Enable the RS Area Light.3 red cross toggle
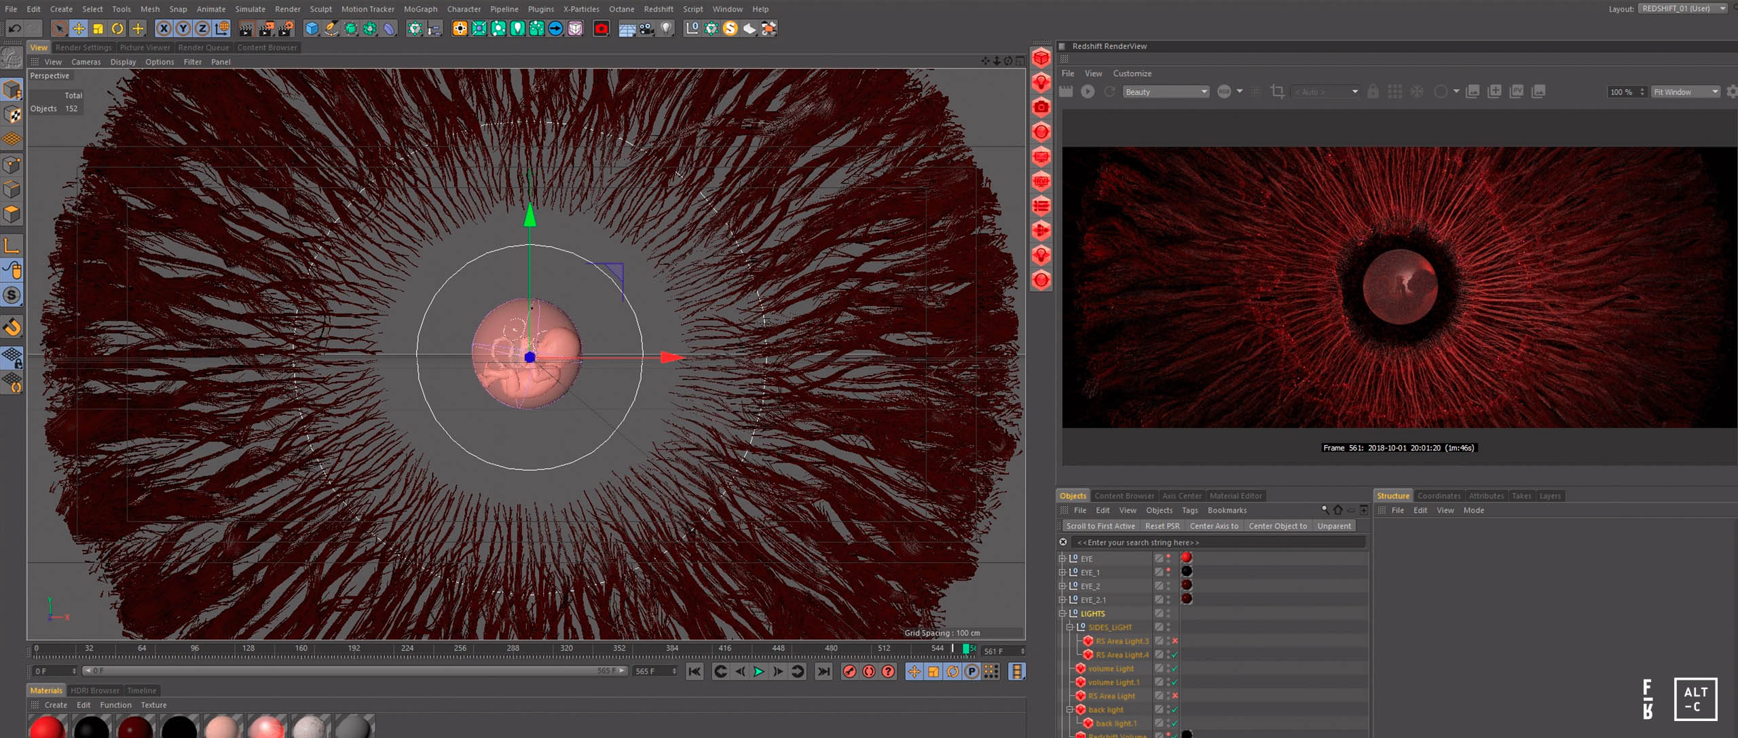1738x738 pixels. tap(1175, 641)
